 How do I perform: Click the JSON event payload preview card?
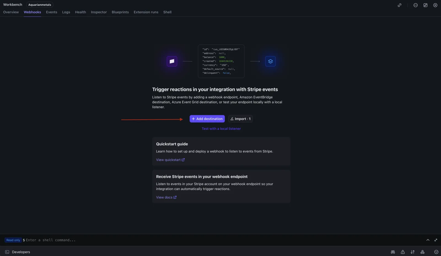[x=221, y=61]
